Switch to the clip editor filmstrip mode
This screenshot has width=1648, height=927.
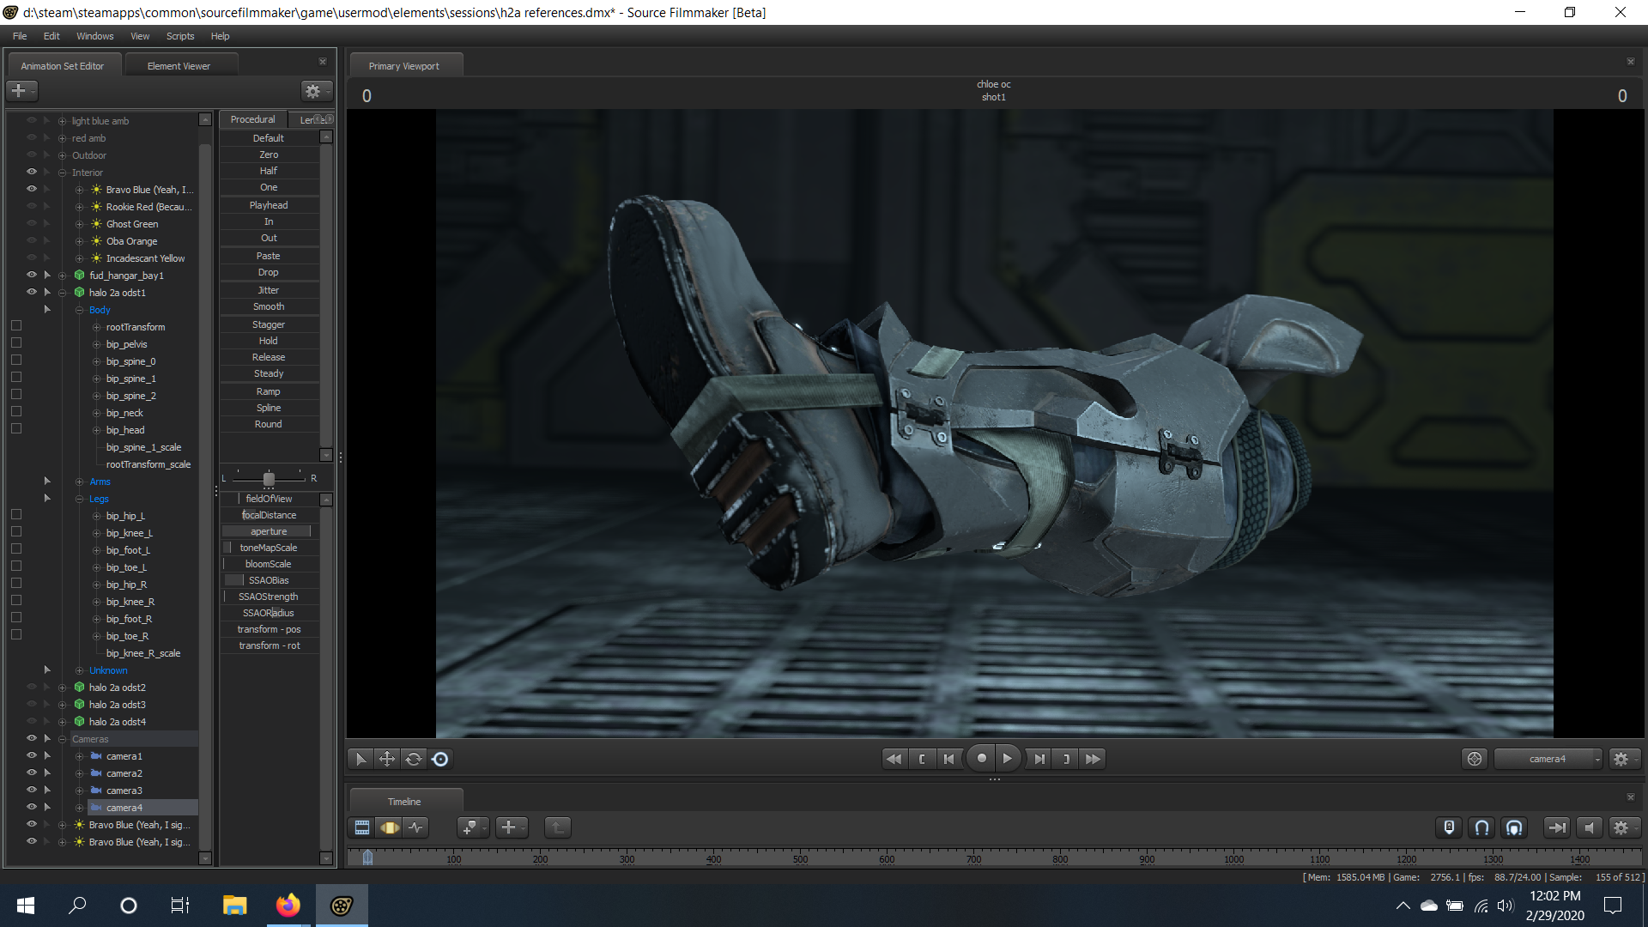(x=362, y=827)
